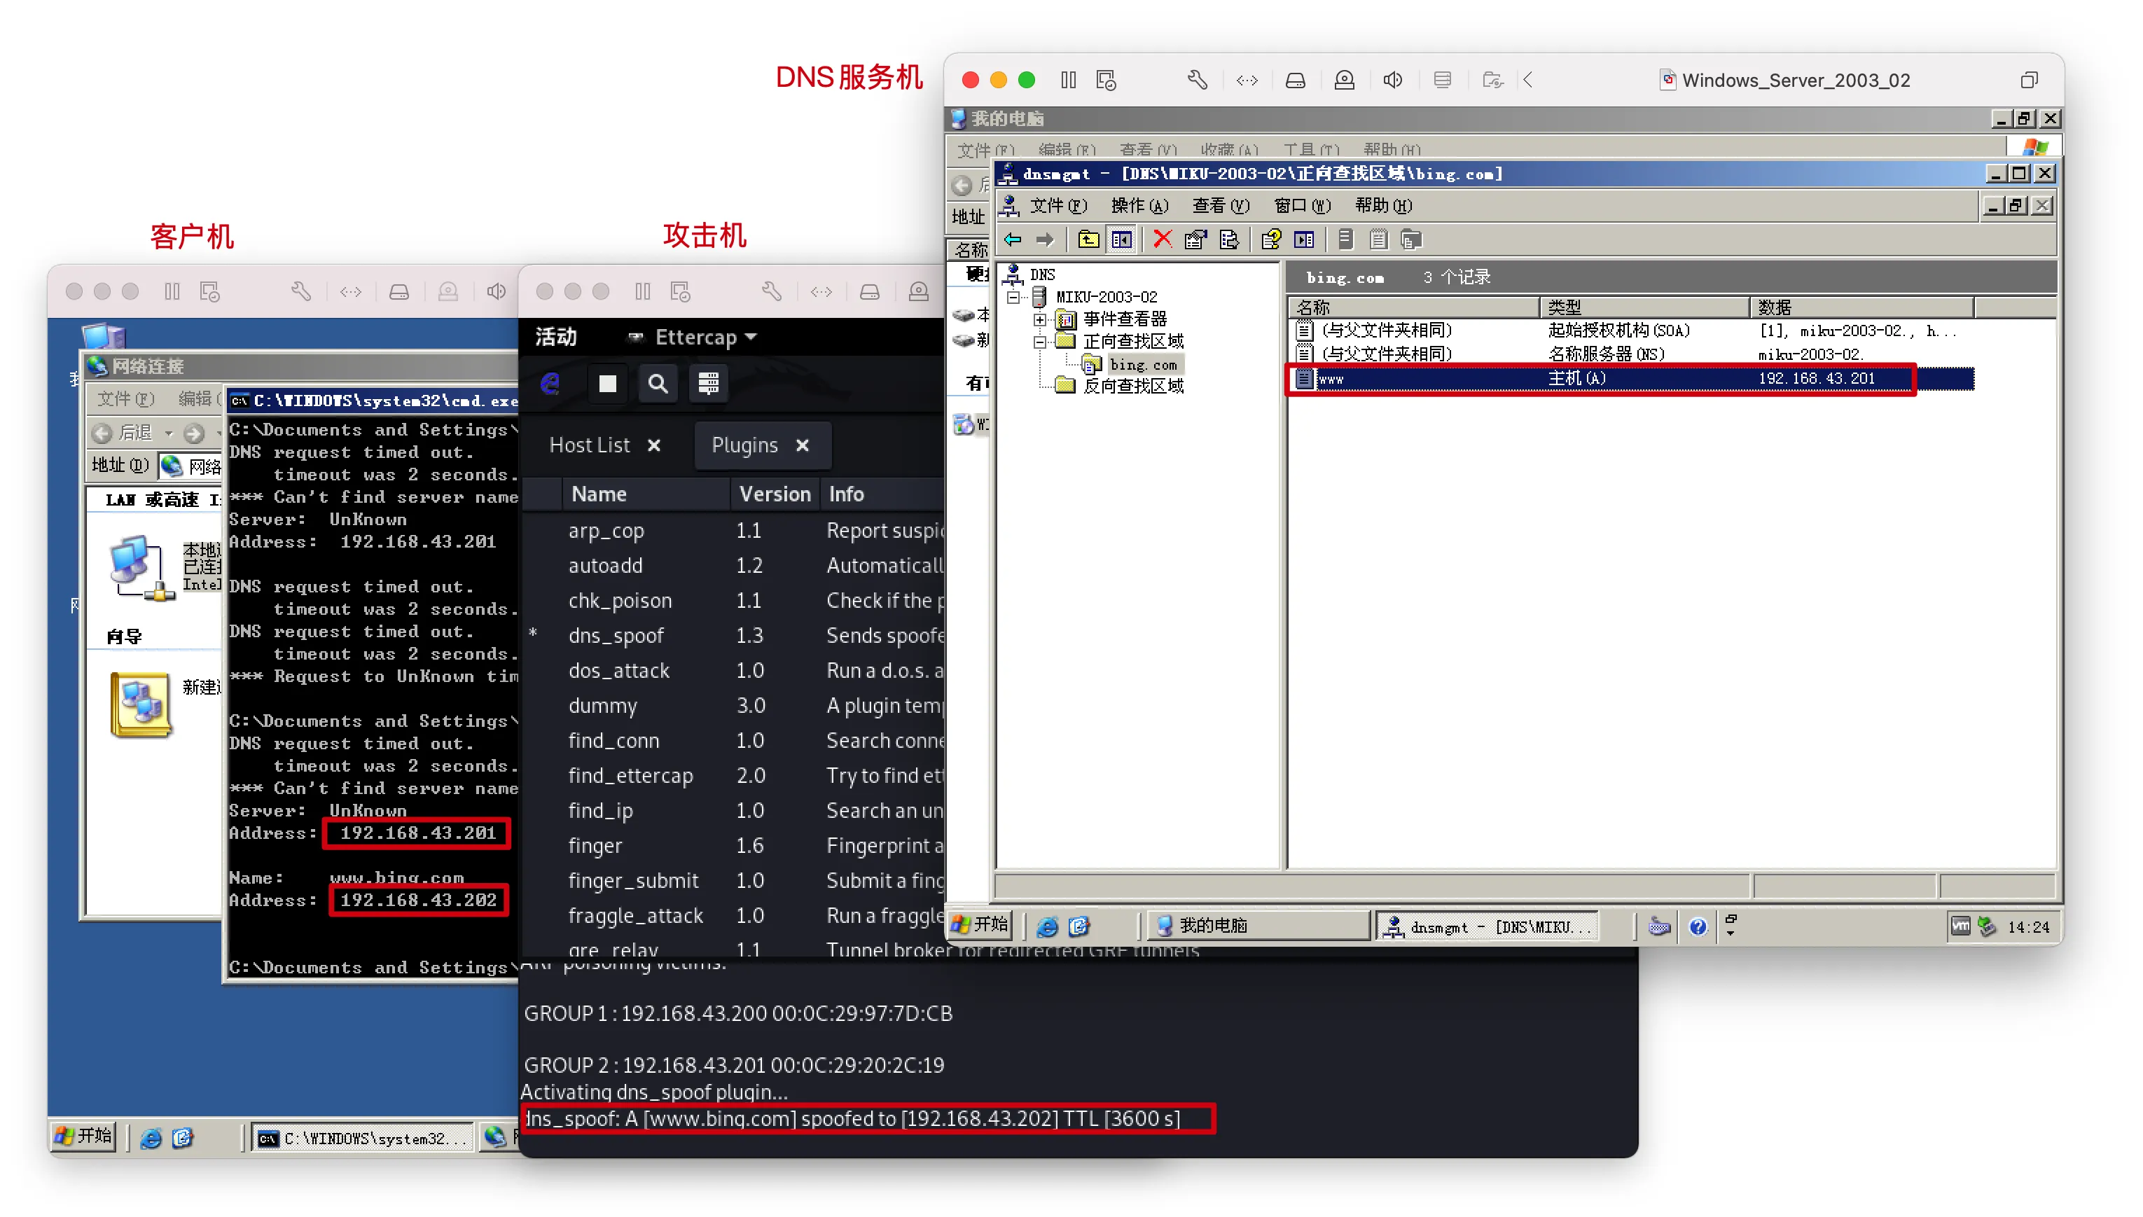
Task: Click the Properties icon in the dnsmgmt toolbar
Action: (1195, 240)
